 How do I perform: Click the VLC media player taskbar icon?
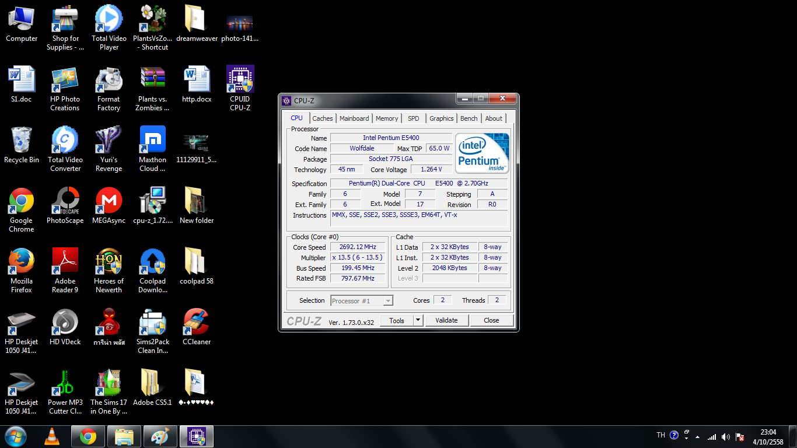(x=52, y=436)
